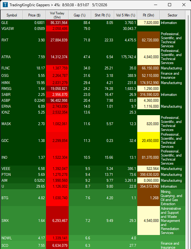
Task: Click the BTG float cell 1.26B
Action: click(x=148, y=198)
